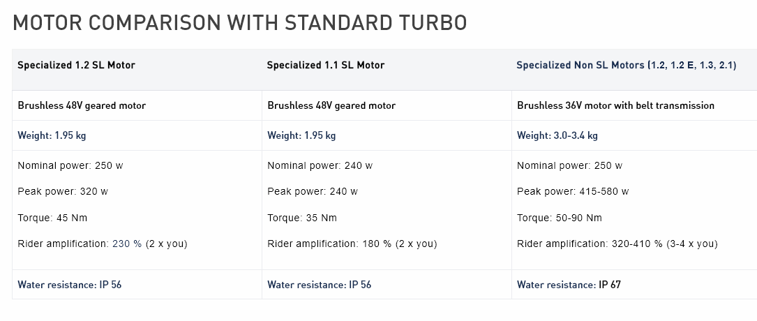This screenshot has height=321, width=757.
Task: Click the Motor Comparison With Standard Turbo heading
Action: pyautogui.click(x=240, y=22)
